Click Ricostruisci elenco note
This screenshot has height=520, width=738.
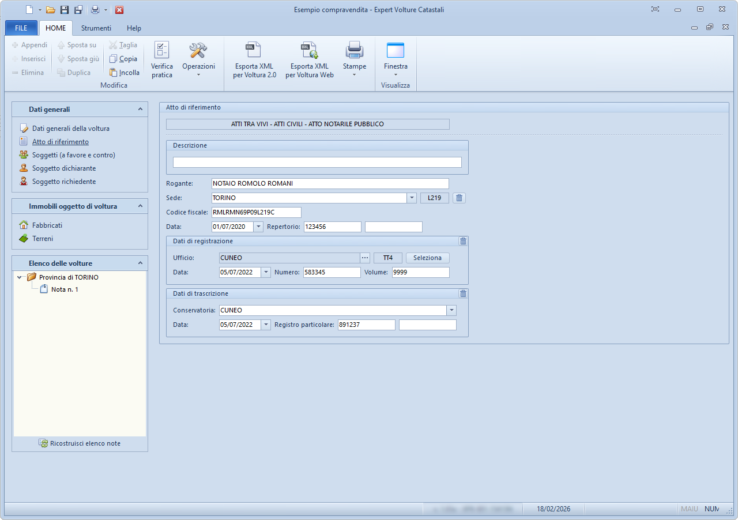click(80, 443)
